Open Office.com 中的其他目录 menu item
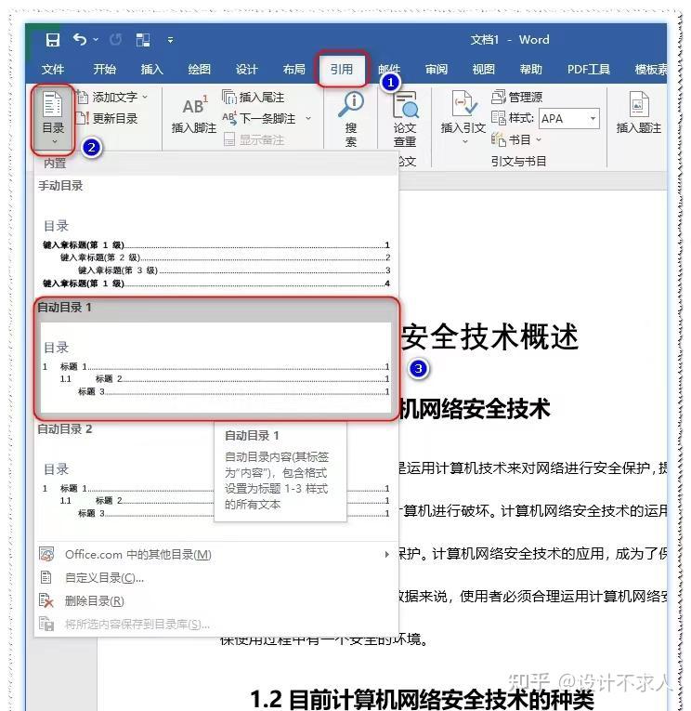Image resolution: width=691 pixels, height=711 pixels. [215, 554]
